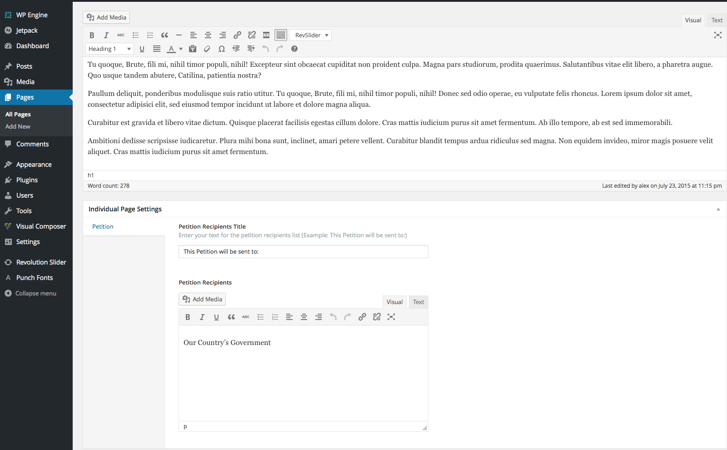Click the Petition Recipients Title input field

point(304,251)
